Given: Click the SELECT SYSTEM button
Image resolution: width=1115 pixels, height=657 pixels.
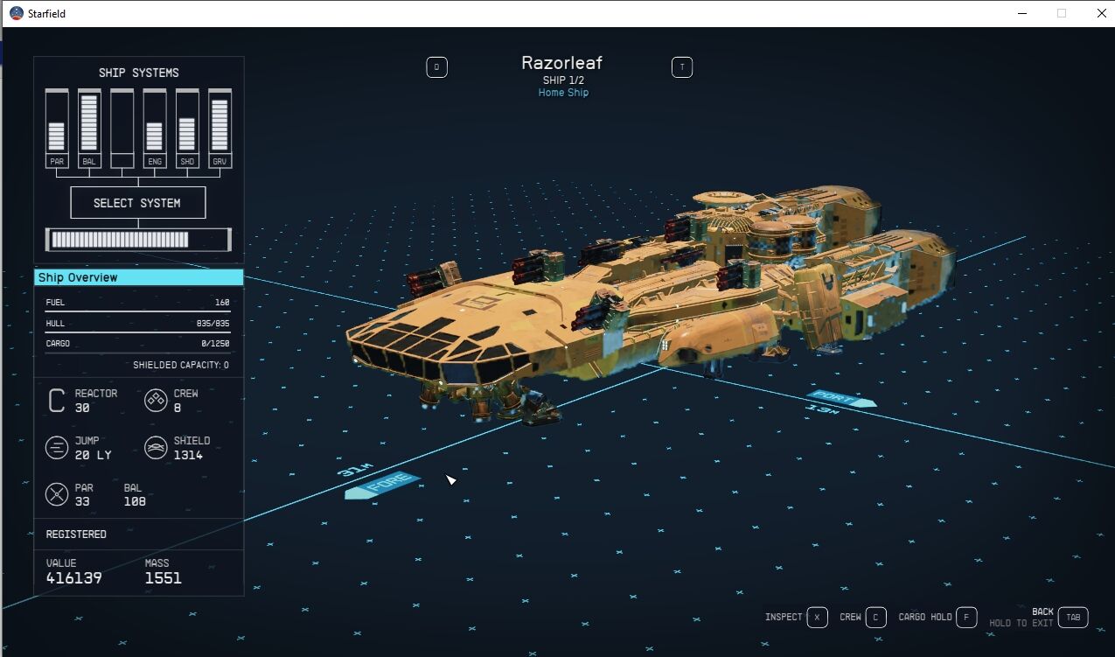Looking at the screenshot, I should tap(138, 203).
